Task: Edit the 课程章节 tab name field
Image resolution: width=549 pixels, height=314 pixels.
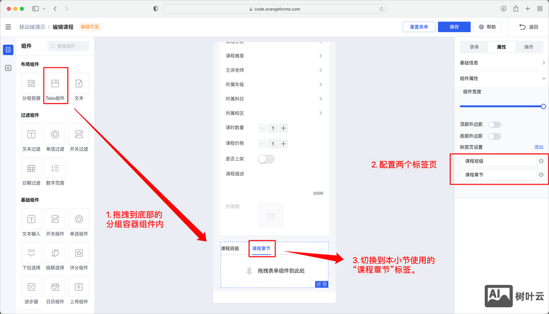Action: coord(497,175)
